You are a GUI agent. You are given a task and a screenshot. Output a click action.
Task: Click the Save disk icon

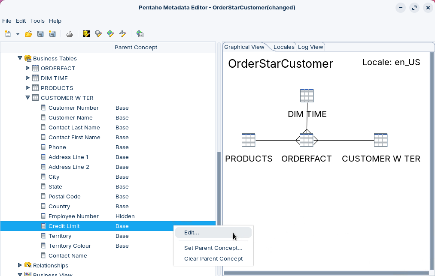[x=40, y=34]
